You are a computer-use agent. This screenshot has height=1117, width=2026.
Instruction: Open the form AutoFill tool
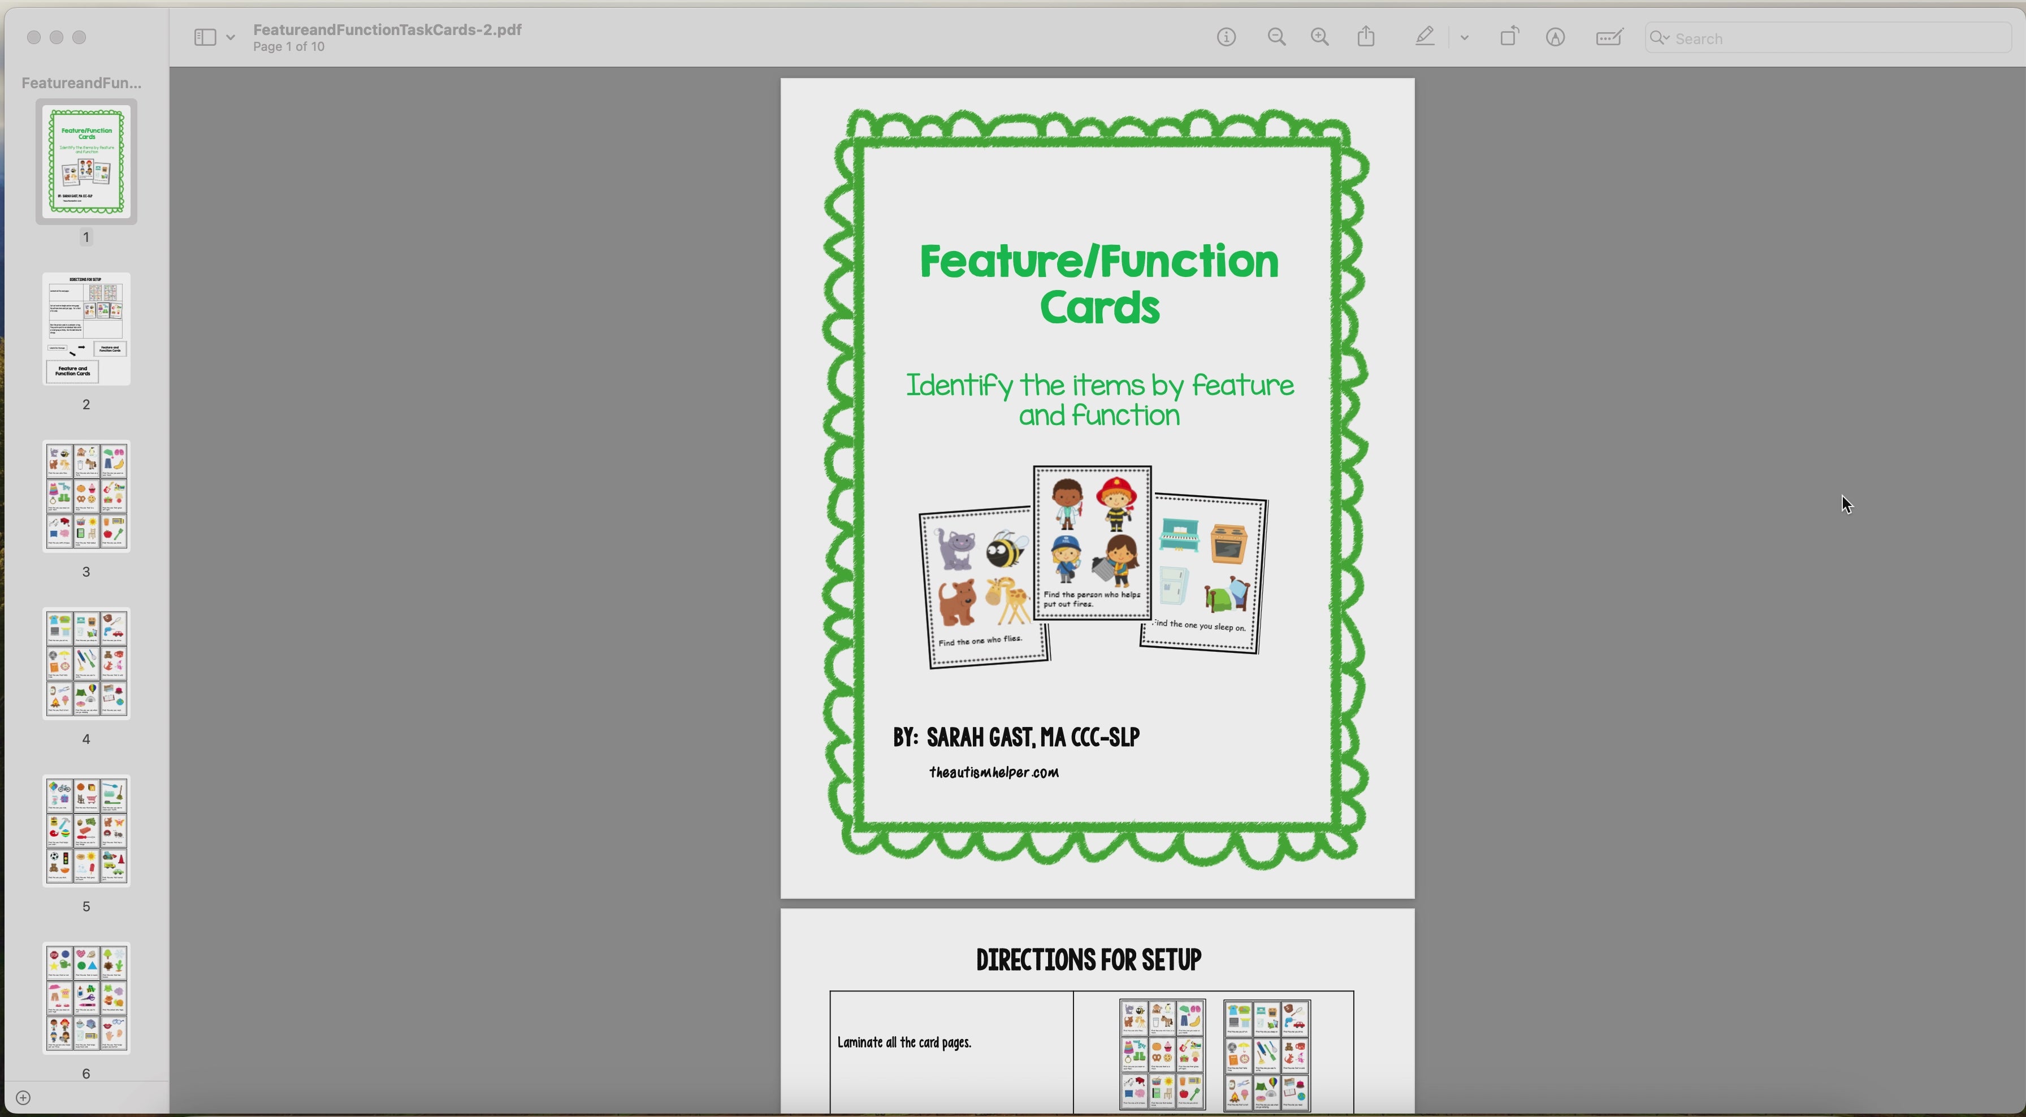click(x=1609, y=36)
